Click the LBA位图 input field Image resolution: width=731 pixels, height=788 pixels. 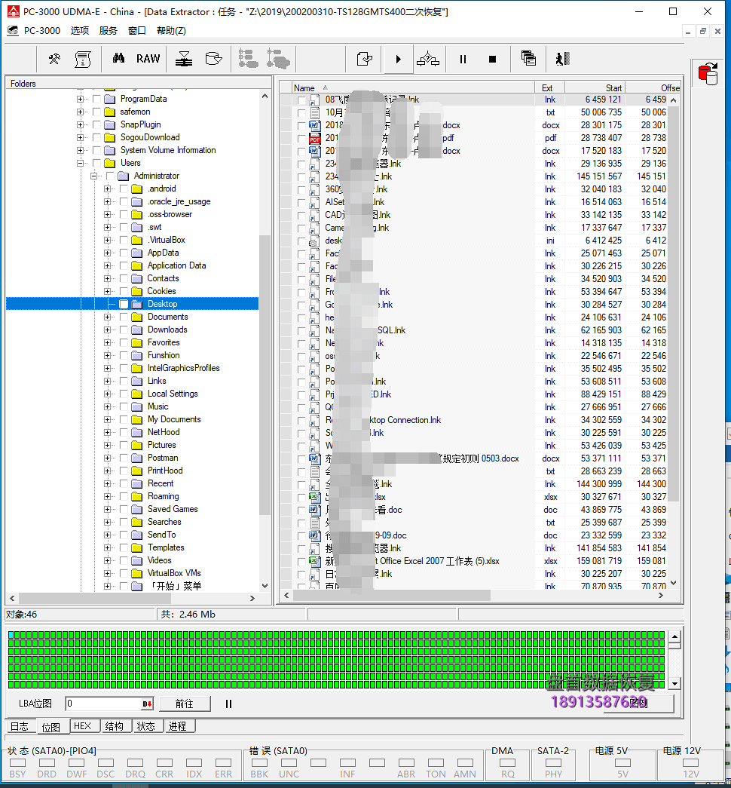(103, 704)
